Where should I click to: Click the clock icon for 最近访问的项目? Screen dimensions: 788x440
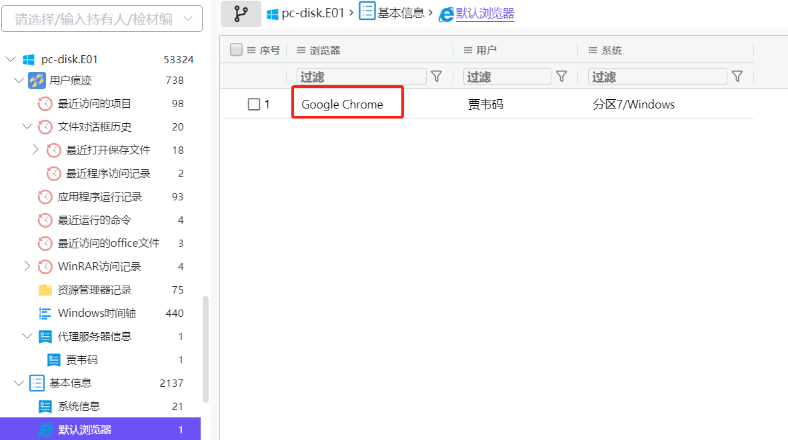coord(45,104)
